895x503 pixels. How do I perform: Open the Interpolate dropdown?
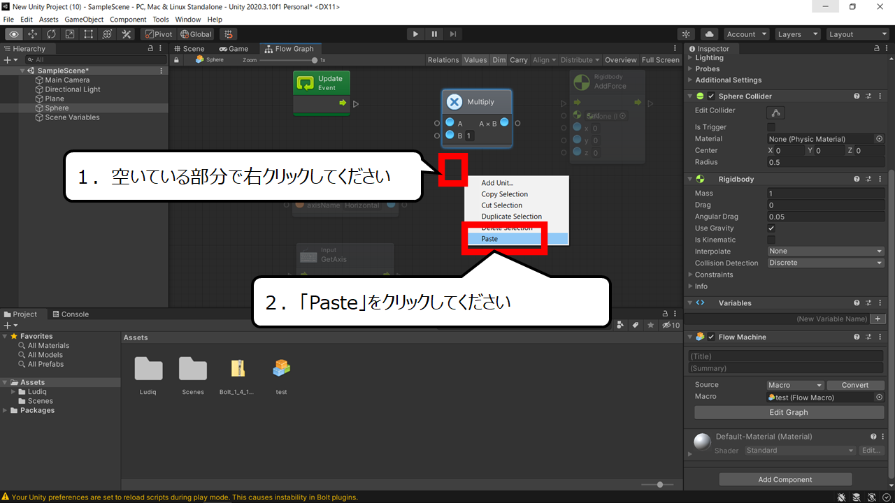[x=826, y=251]
